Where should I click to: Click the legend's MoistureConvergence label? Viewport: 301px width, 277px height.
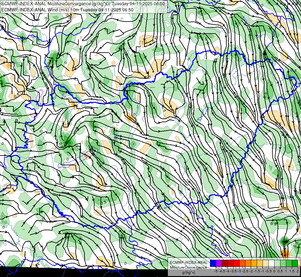tap(188, 267)
